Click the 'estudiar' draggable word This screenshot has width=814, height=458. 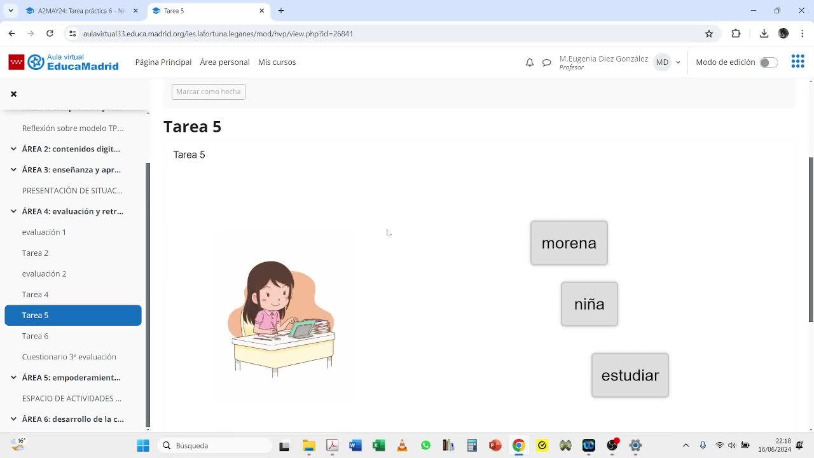[630, 375]
